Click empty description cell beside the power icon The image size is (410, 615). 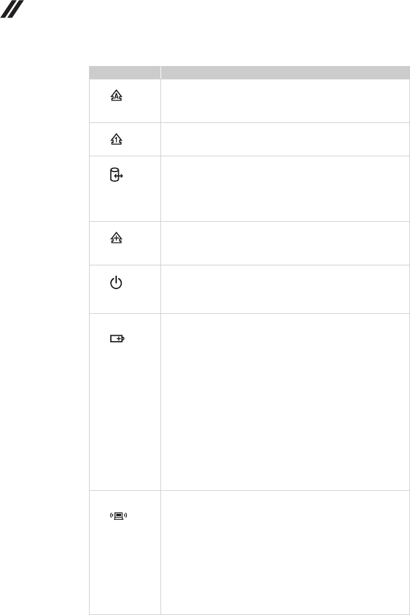coord(285,289)
